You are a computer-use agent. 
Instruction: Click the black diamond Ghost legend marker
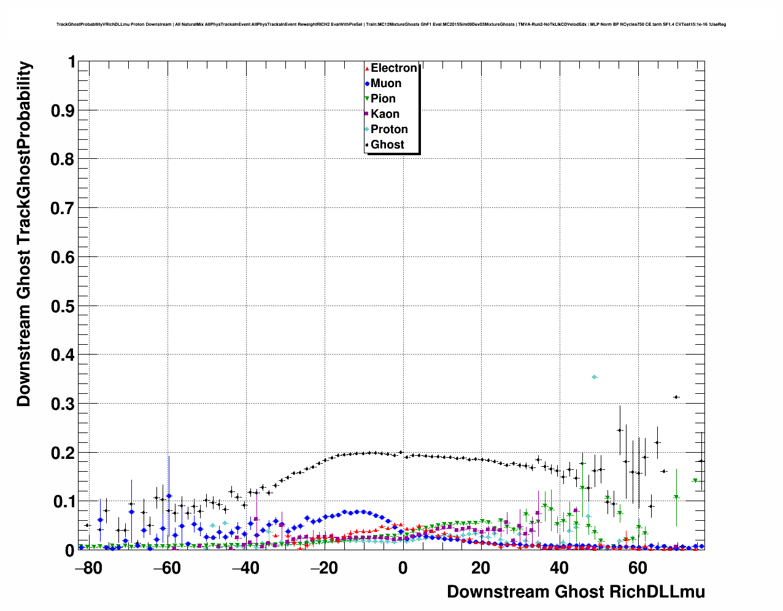[x=367, y=145]
